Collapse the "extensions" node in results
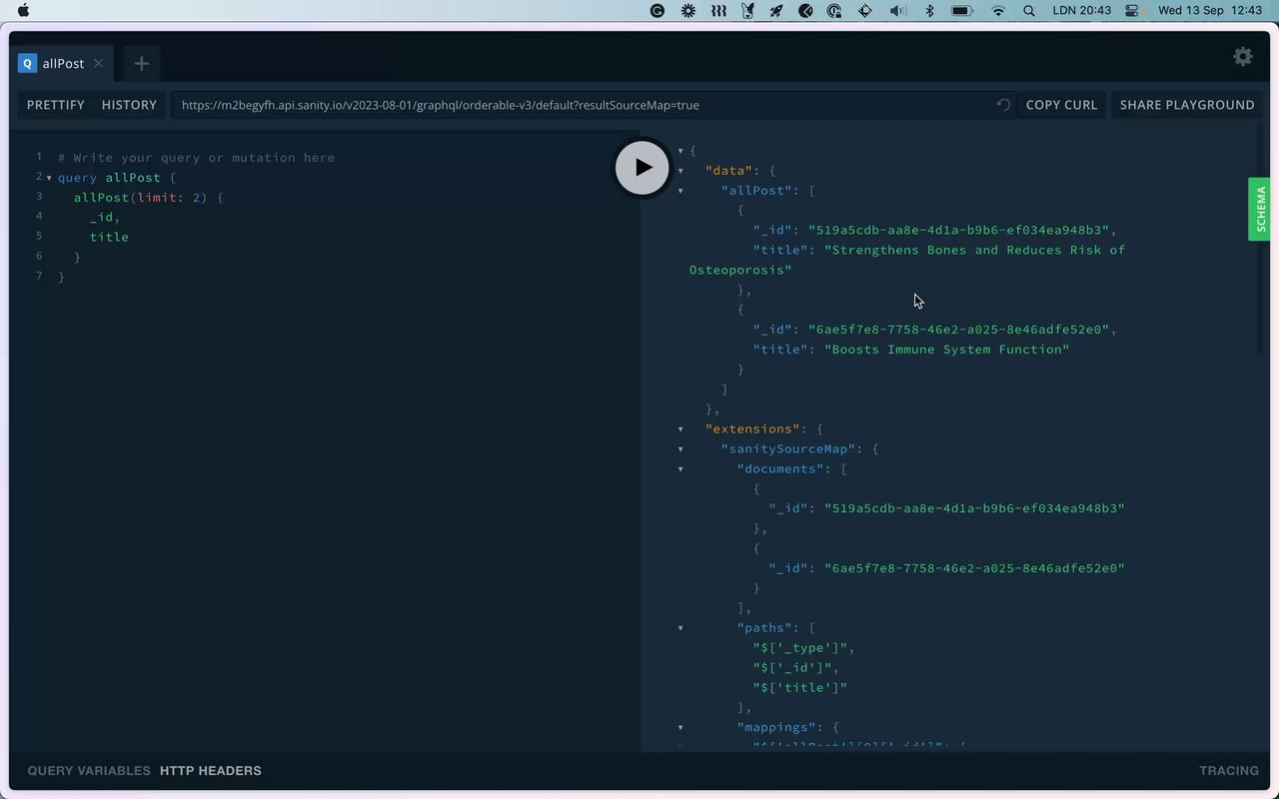The image size is (1279, 799). tap(680, 429)
